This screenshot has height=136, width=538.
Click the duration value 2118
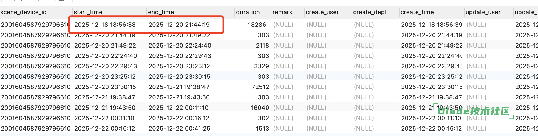(262, 46)
